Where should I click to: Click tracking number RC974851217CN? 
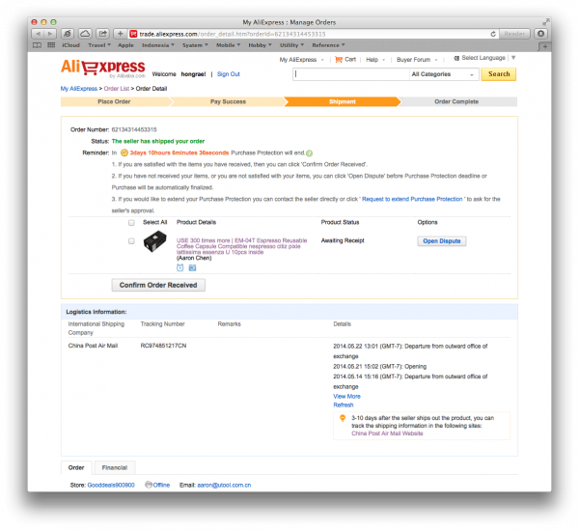163,346
